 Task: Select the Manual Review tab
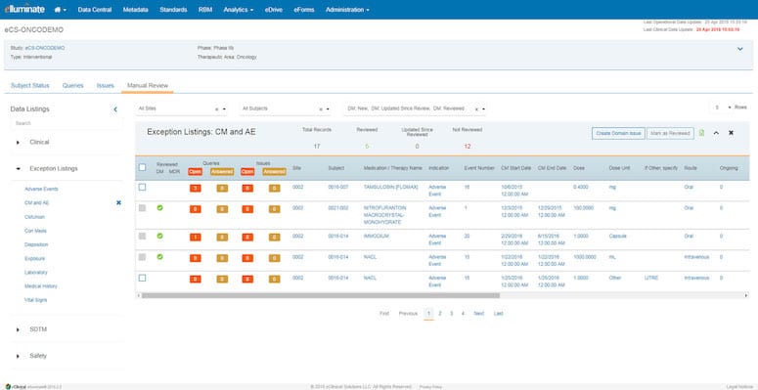(148, 86)
